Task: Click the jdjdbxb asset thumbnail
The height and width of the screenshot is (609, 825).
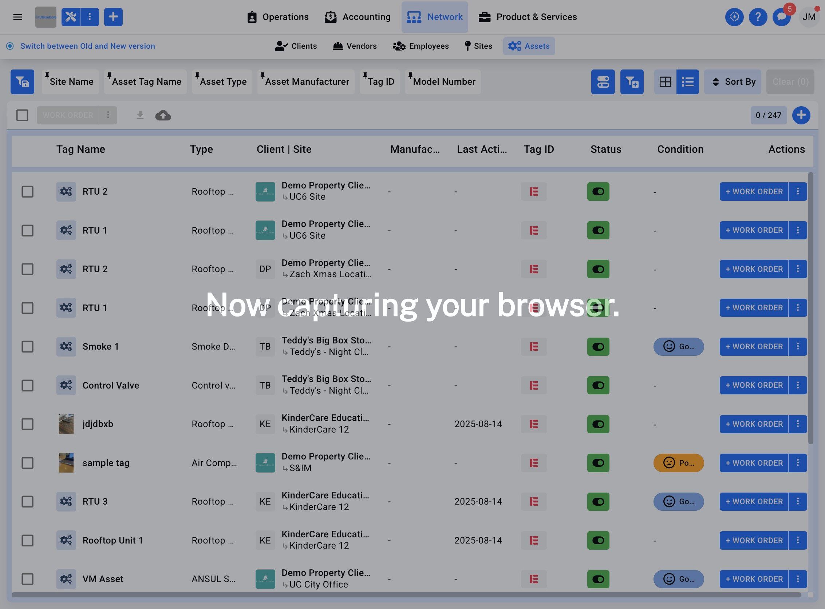Action: click(x=66, y=424)
